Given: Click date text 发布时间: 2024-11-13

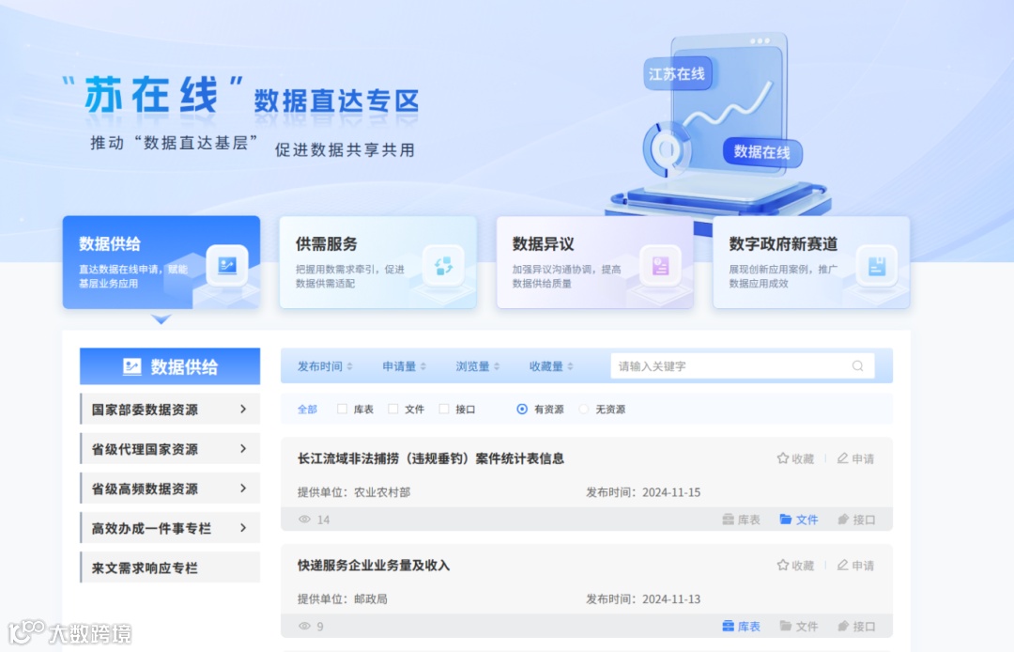Looking at the screenshot, I should (x=643, y=599).
